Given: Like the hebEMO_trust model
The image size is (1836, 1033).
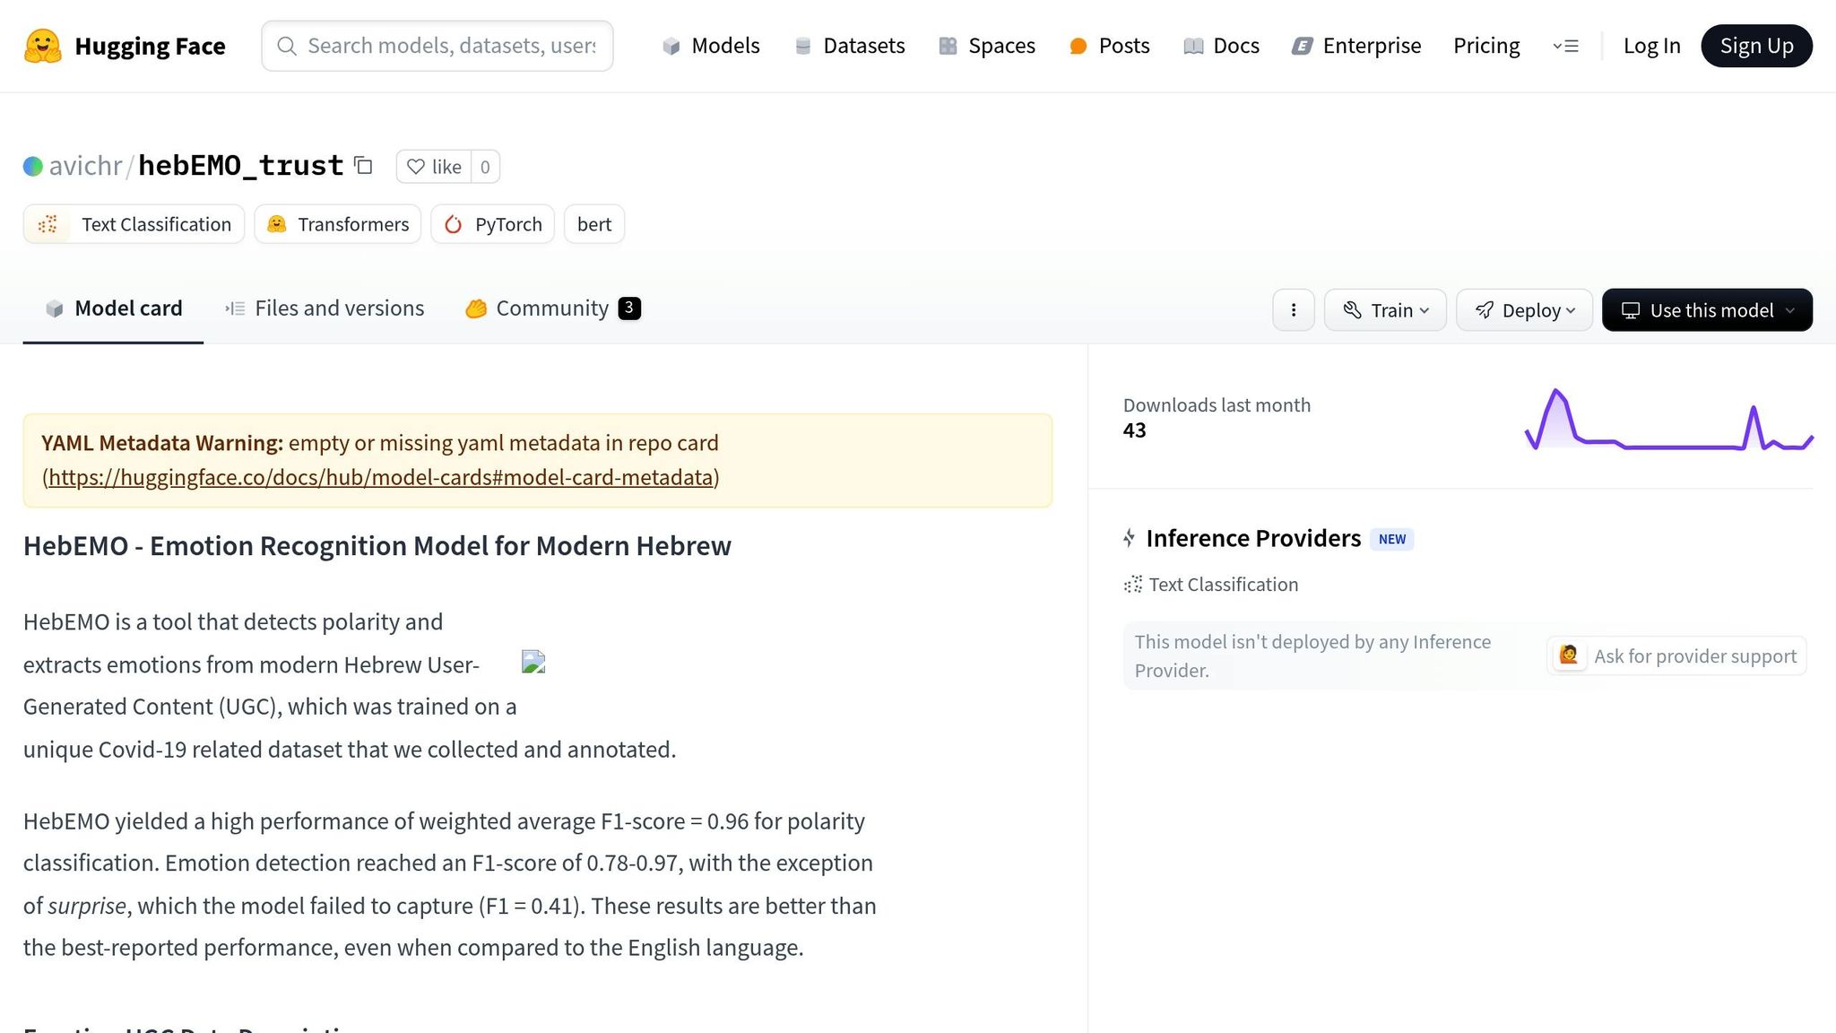Looking at the screenshot, I should (x=434, y=167).
